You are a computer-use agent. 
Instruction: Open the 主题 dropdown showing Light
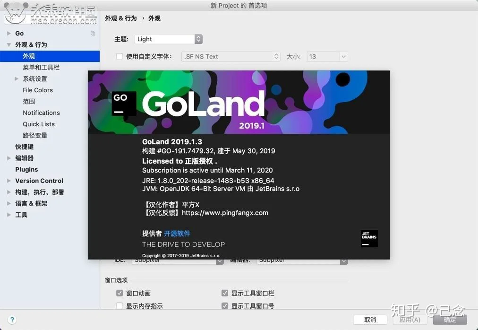[169, 39]
